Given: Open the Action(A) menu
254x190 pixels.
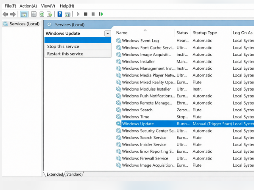Looking at the screenshot, I should [28, 6].
